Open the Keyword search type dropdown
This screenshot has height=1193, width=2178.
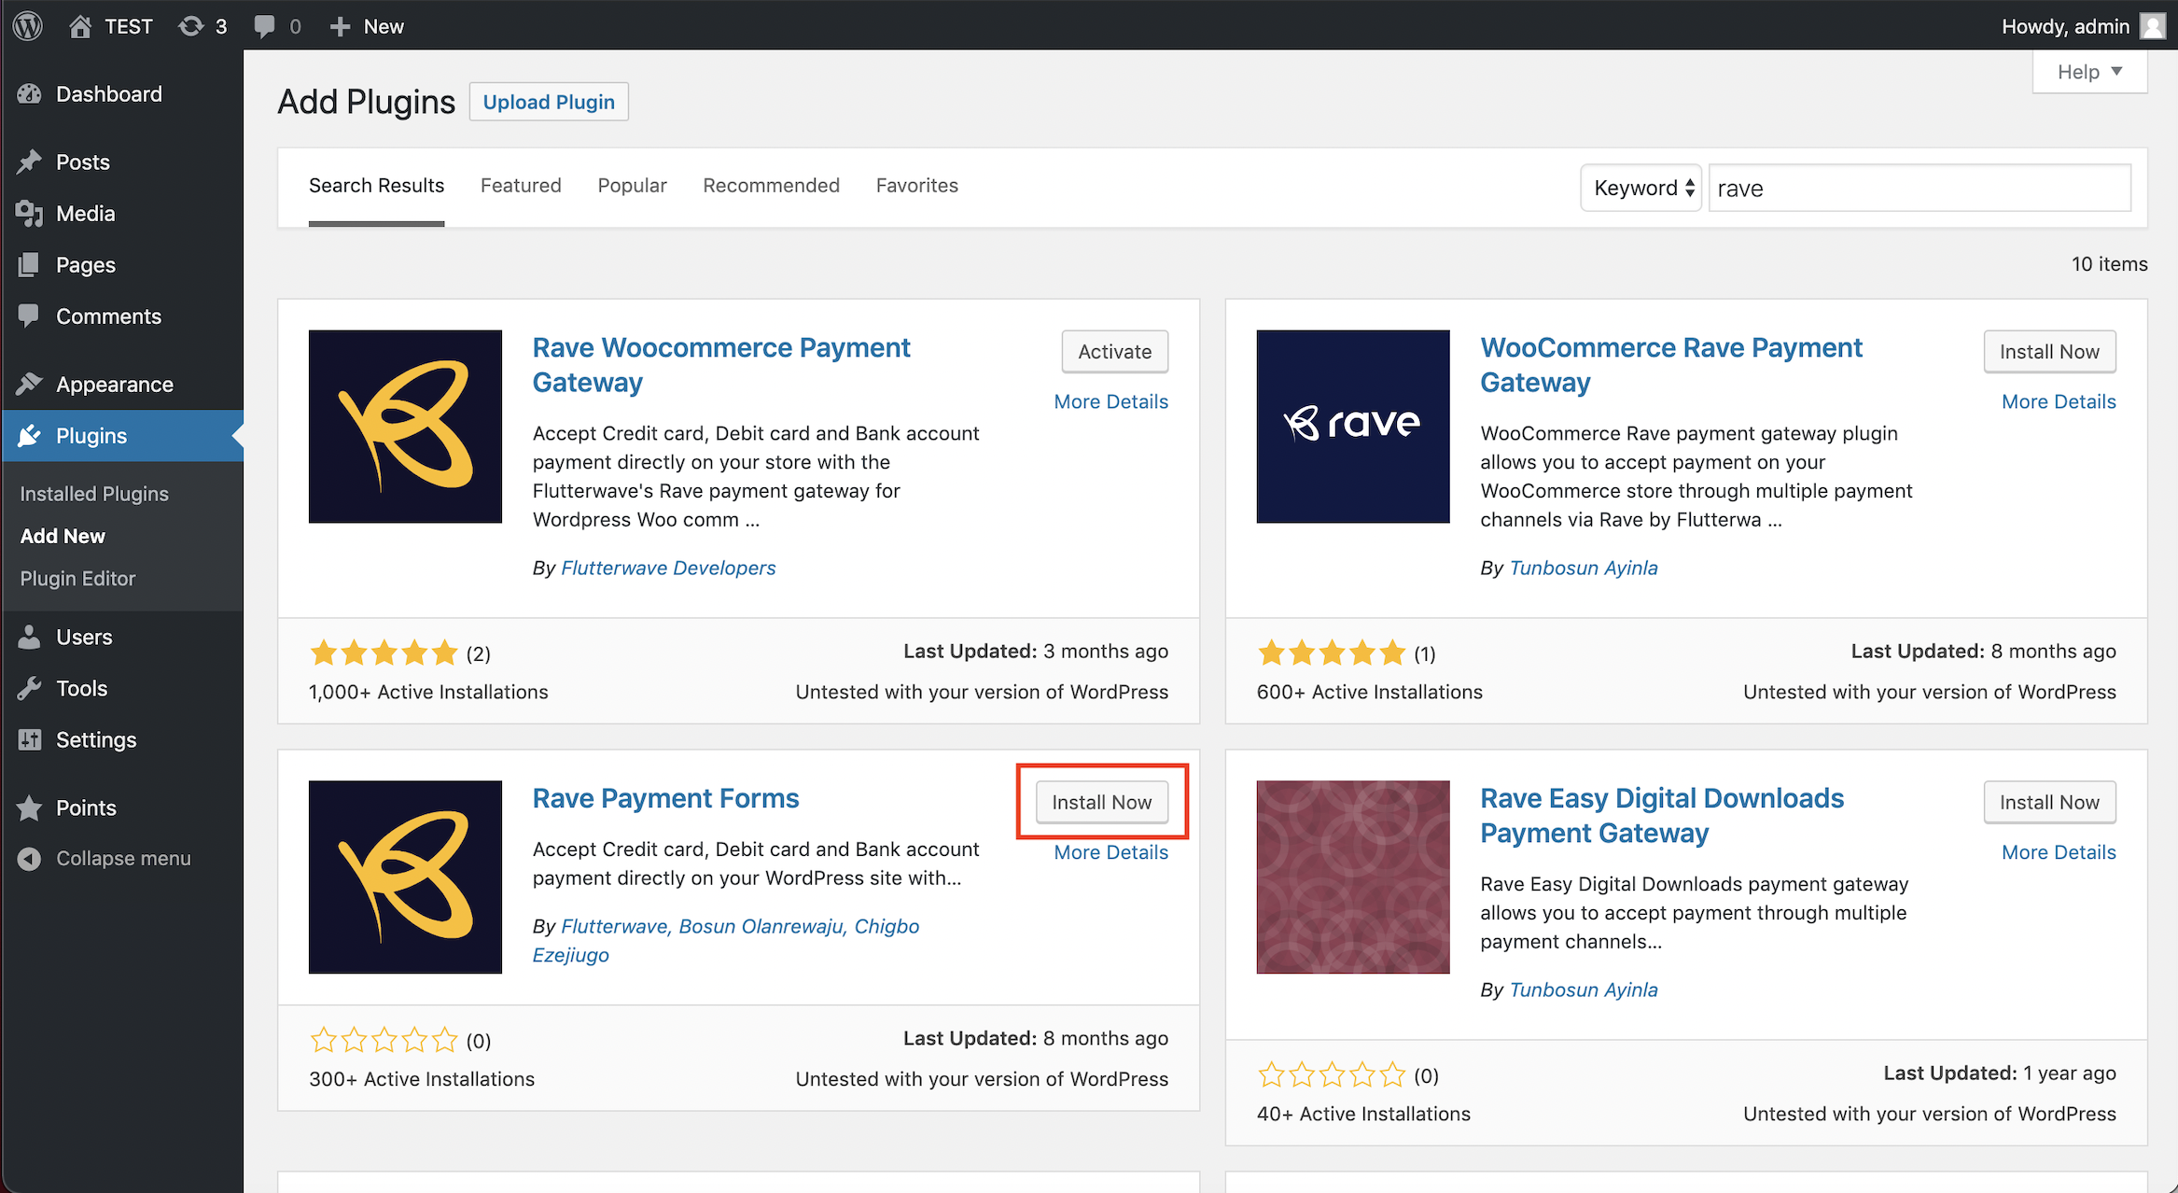tap(1641, 188)
